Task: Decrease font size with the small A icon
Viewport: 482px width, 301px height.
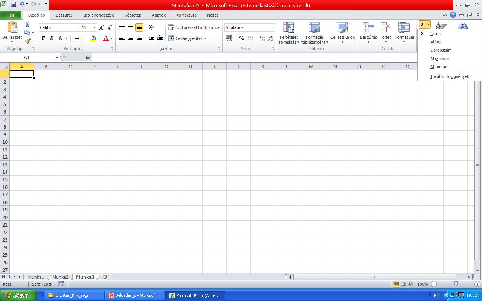Action: point(110,27)
